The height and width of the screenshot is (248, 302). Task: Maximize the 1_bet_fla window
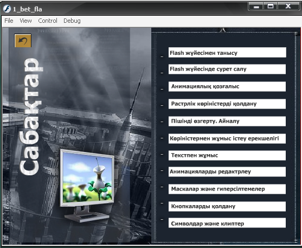coord(271,7)
